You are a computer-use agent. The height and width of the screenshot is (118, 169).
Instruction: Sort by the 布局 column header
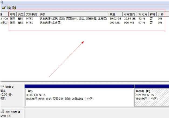13,14
